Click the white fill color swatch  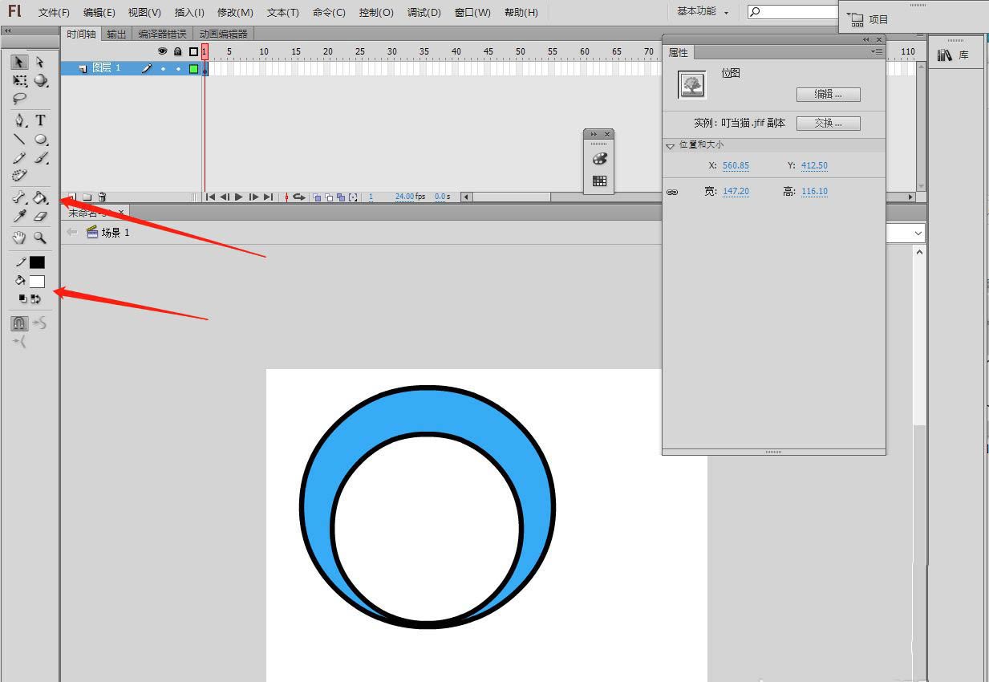tap(37, 282)
